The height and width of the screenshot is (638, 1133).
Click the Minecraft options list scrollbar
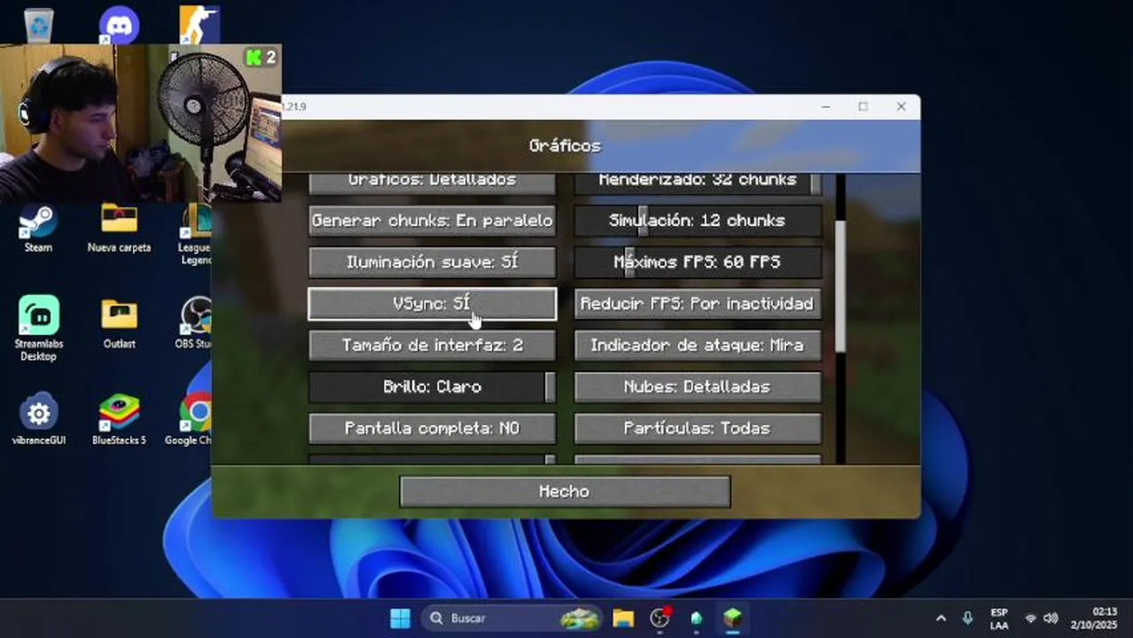(x=840, y=285)
